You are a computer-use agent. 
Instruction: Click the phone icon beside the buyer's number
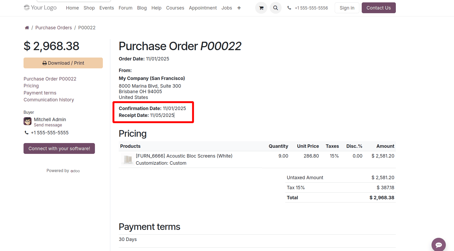[26, 132]
